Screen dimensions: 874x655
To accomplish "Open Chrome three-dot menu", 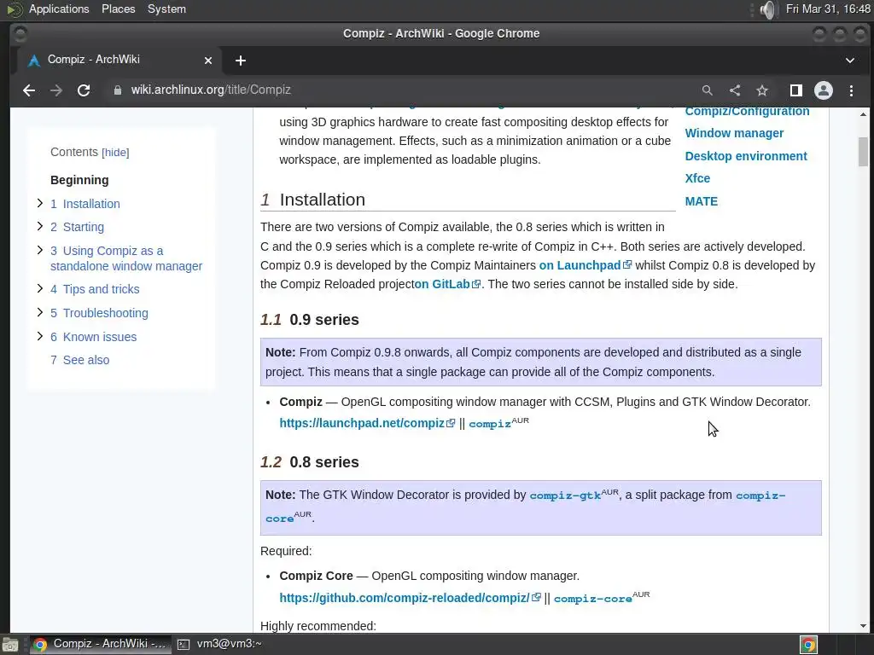I will [851, 90].
